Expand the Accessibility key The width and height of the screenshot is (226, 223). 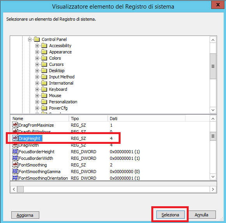pyautogui.click(x=37, y=46)
